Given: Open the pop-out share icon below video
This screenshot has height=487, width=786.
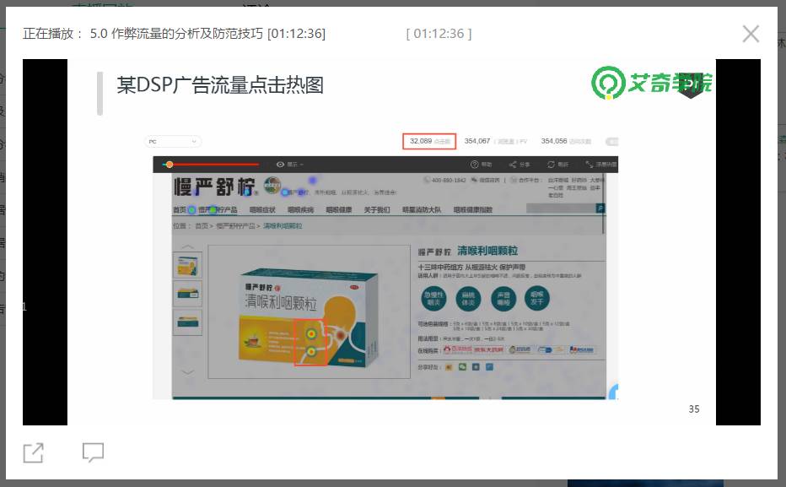Looking at the screenshot, I should coord(34,453).
